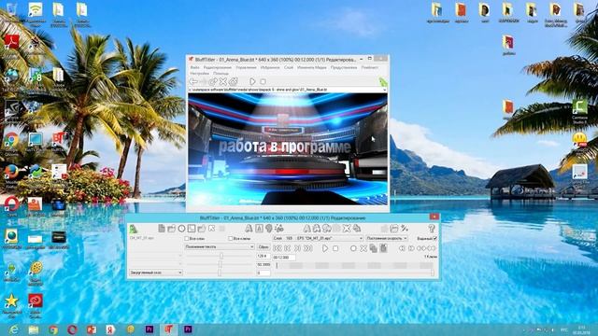Viewport: 598px width, 336px height.
Task: Open the Плейлист menu
Action: click(370, 67)
